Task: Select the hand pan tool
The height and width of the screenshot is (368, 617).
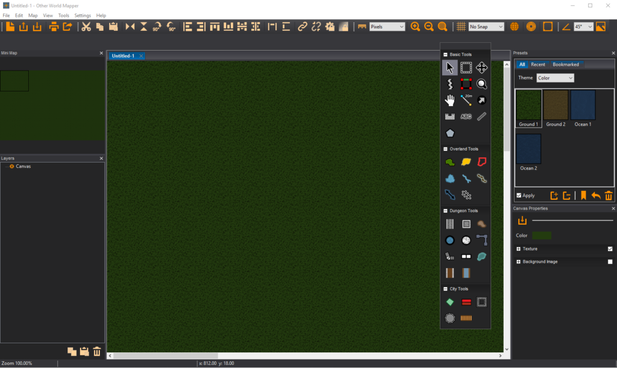Action: tap(449, 100)
